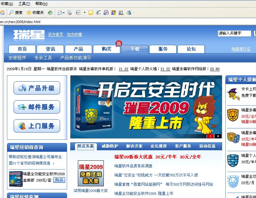Click the 瑞星2009 隆重上市 banner

(146, 107)
